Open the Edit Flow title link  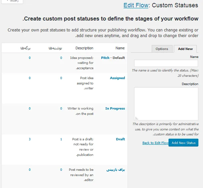pos(136,5)
